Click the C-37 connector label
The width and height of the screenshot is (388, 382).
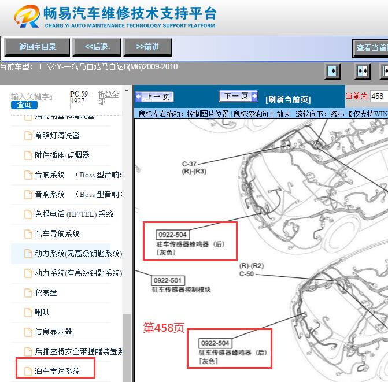click(x=189, y=164)
